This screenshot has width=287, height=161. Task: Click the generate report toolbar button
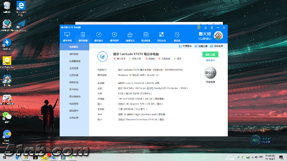185,46
